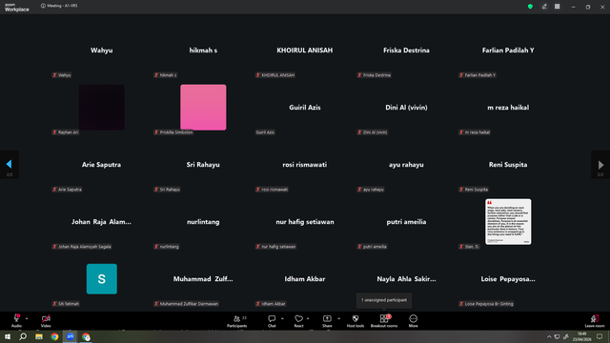Select Stan, D. quote image avatar
Viewport: 610px width, 343px height.
[x=508, y=222]
